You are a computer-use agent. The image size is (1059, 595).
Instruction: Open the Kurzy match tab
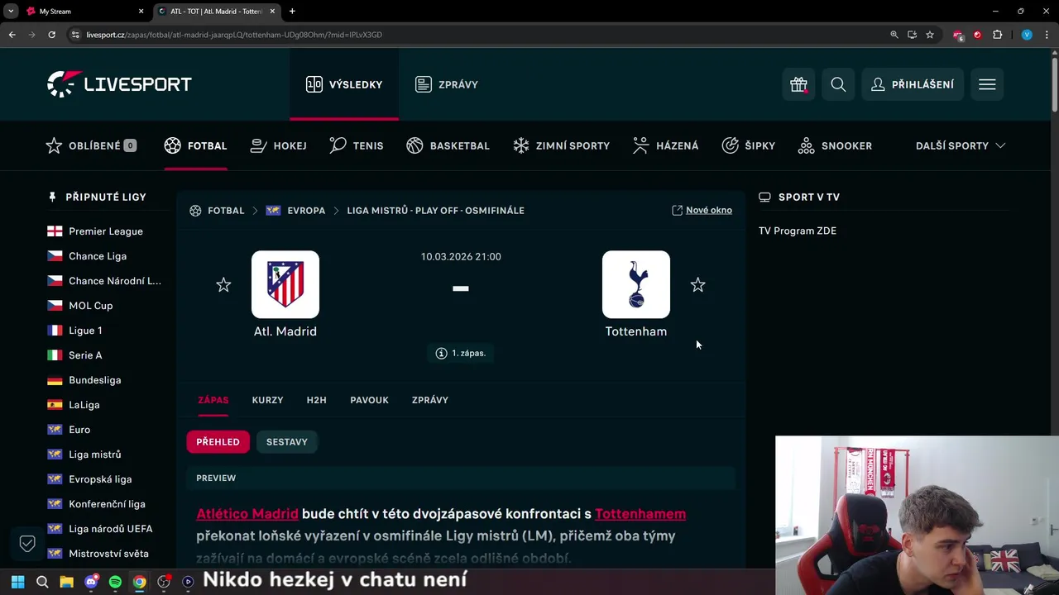(x=267, y=400)
